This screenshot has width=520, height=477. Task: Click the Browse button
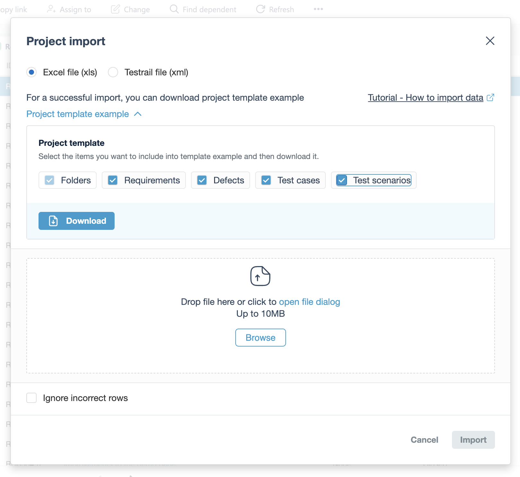tap(260, 338)
